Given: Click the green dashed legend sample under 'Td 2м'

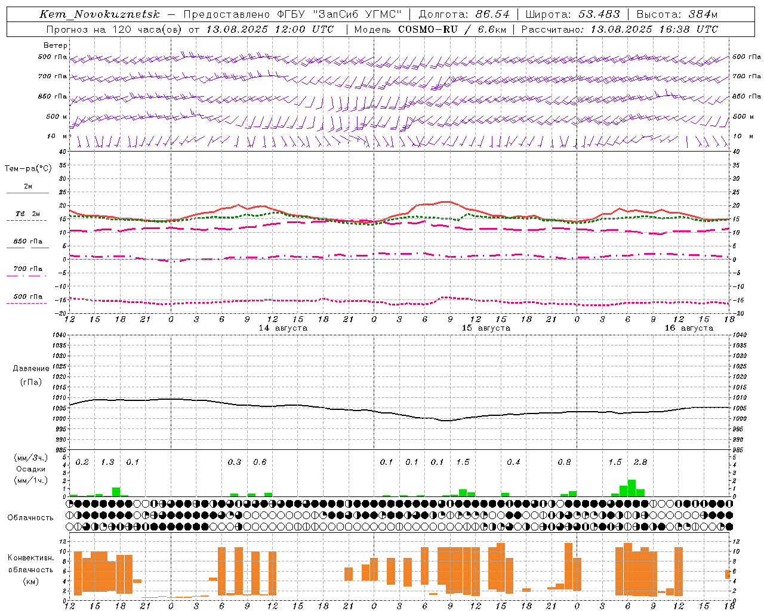Looking at the screenshot, I should click(27, 220).
